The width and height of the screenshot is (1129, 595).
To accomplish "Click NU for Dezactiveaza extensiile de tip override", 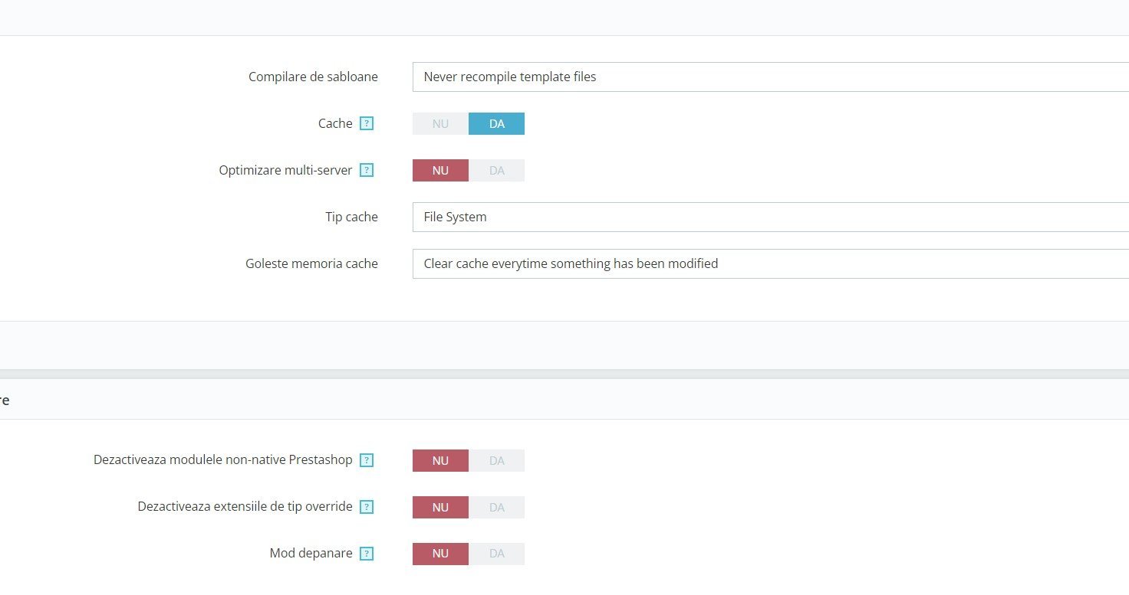I will (x=440, y=507).
